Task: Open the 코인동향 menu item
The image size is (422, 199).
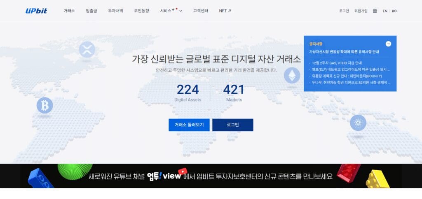Action: point(142,11)
